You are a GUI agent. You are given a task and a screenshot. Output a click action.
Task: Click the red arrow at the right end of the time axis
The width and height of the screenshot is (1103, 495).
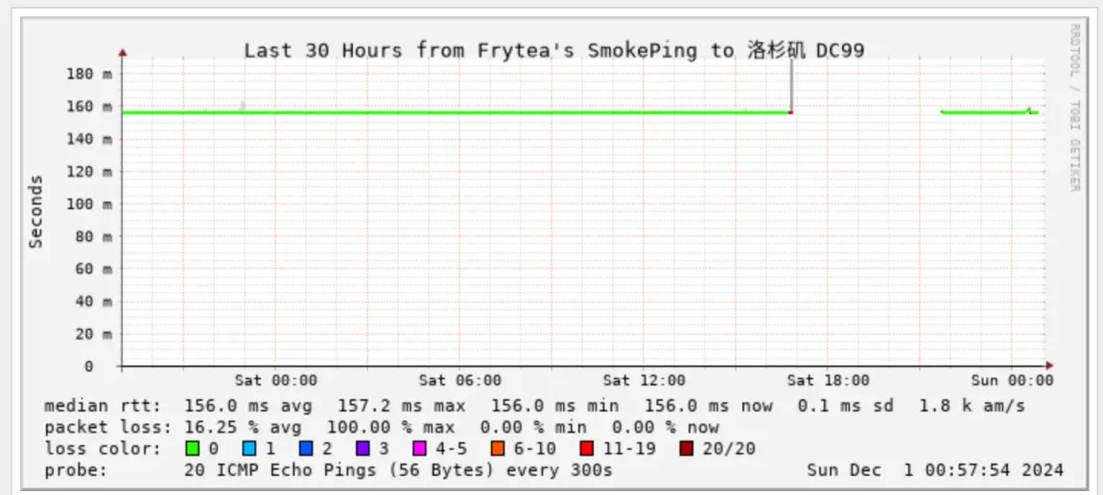click(x=1049, y=365)
